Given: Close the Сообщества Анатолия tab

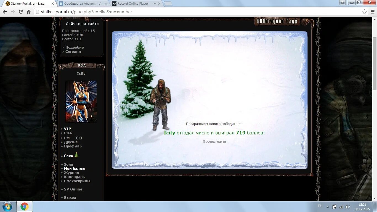Looking at the screenshot, I should pyautogui.click(x=106, y=4).
